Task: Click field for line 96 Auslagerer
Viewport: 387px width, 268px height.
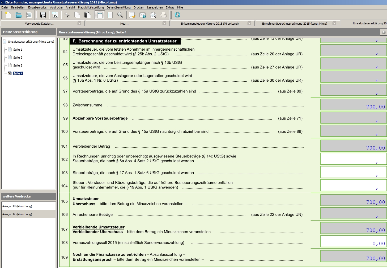Action: coord(354,77)
